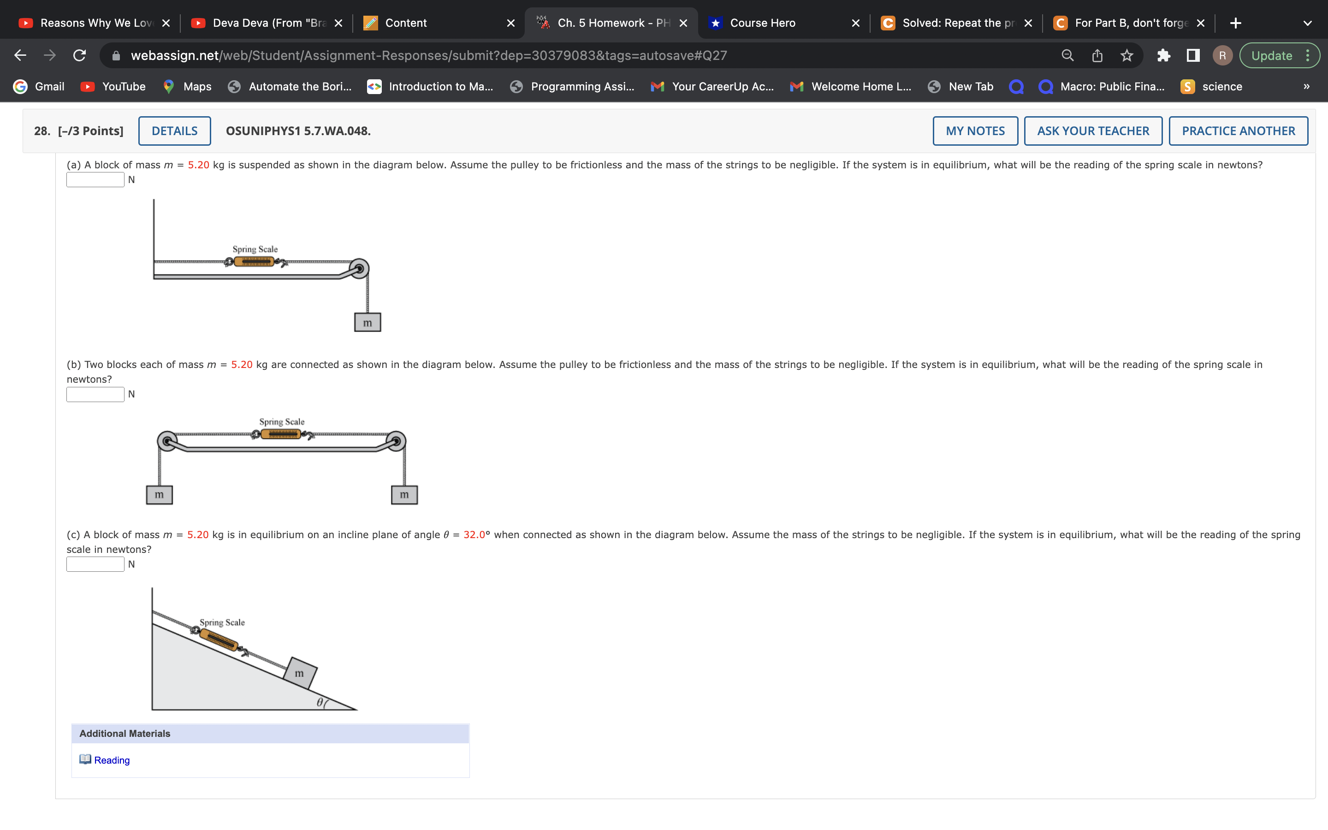Click the R profile avatar icon
Image resolution: width=1328 pixels, height=830 pixels.
pyautogui.click(x=1222, y=55)
